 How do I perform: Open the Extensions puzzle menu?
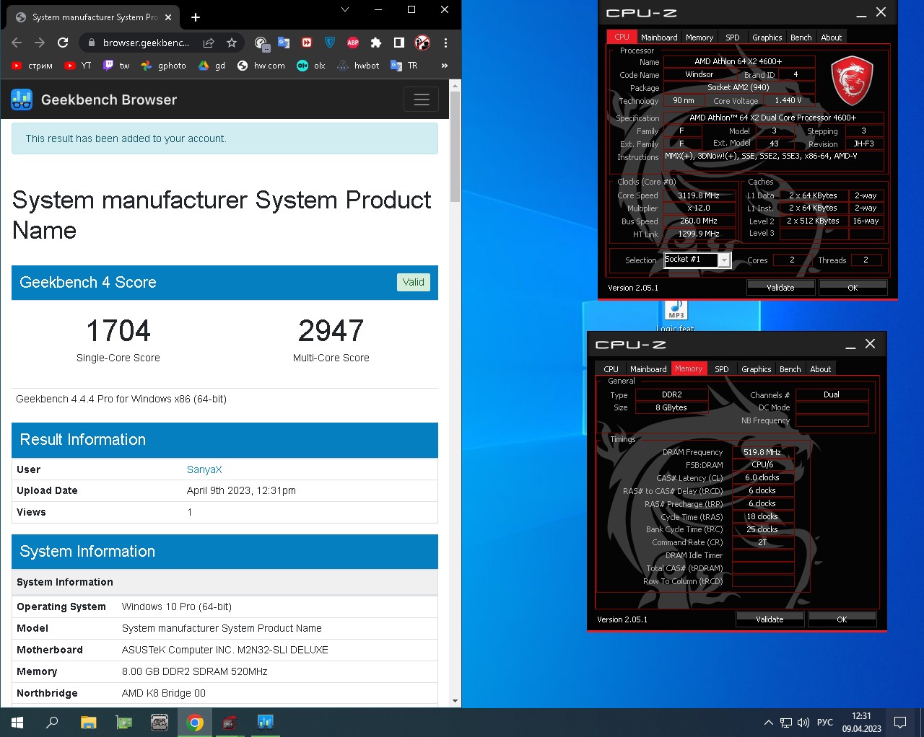(376, 43)
